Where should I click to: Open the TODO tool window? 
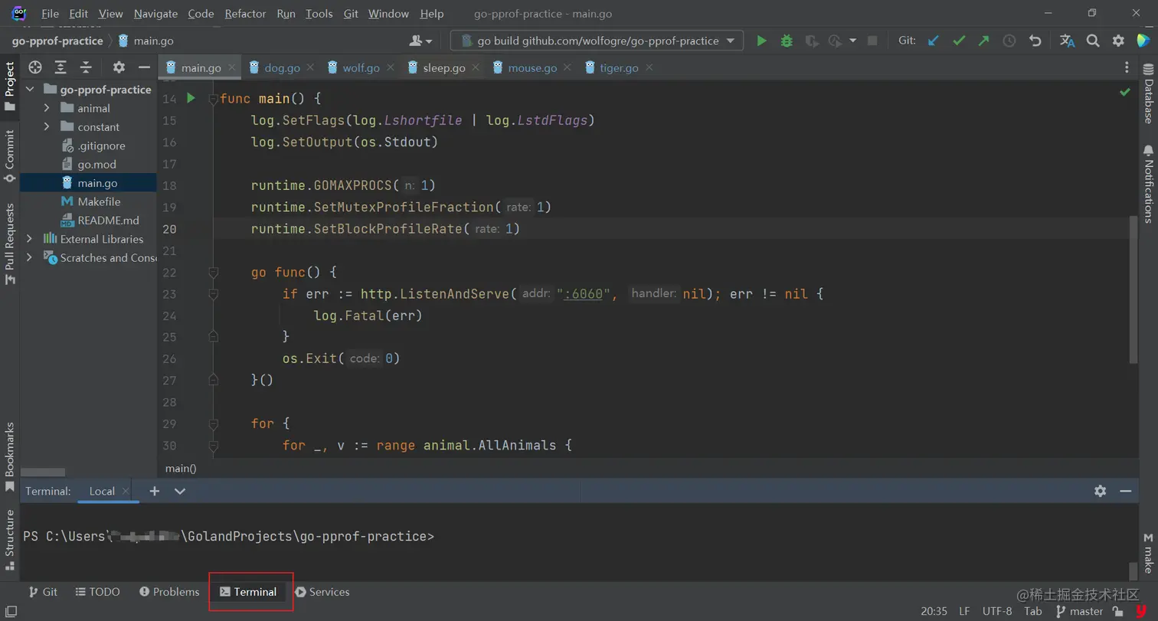98,592
